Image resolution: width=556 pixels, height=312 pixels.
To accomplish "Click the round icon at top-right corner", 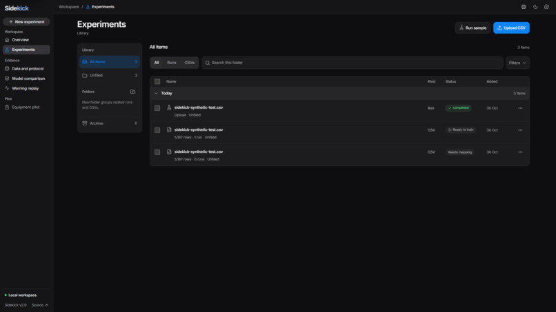I will pos(546,7).
